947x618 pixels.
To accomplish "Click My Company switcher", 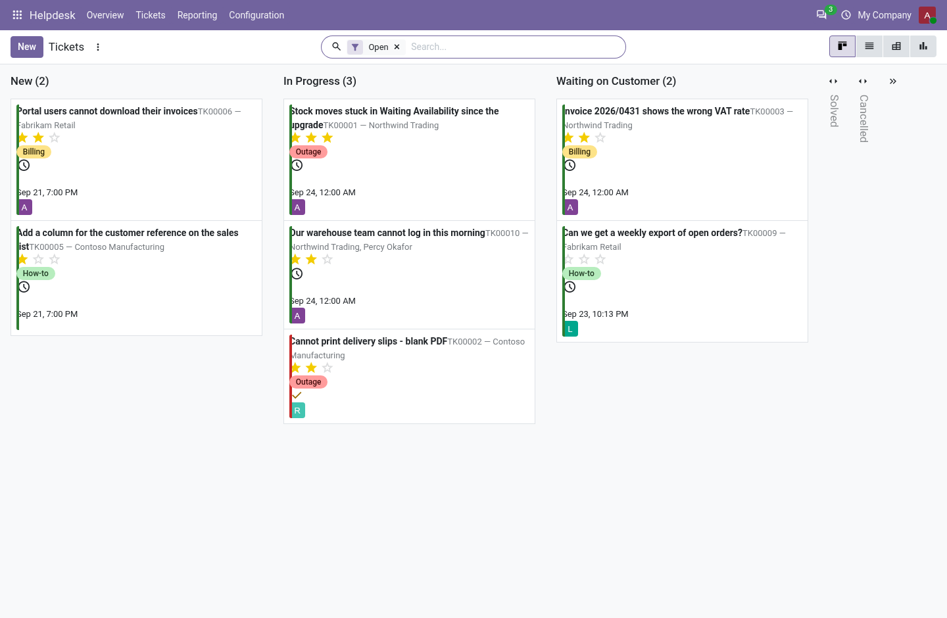I will tap(885, 14).
